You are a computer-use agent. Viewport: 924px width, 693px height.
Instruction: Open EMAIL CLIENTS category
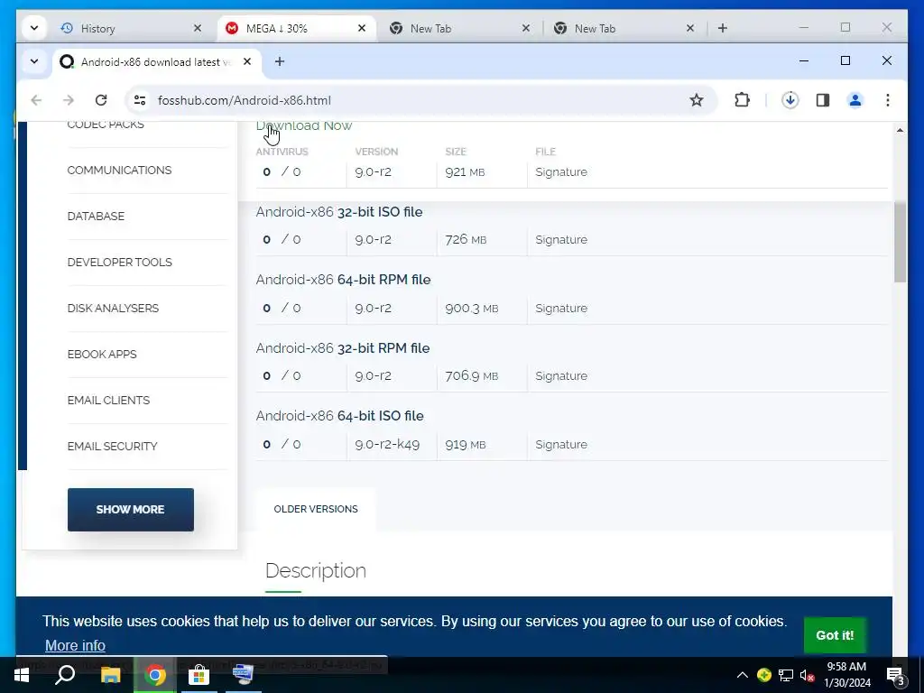(108, 400)
